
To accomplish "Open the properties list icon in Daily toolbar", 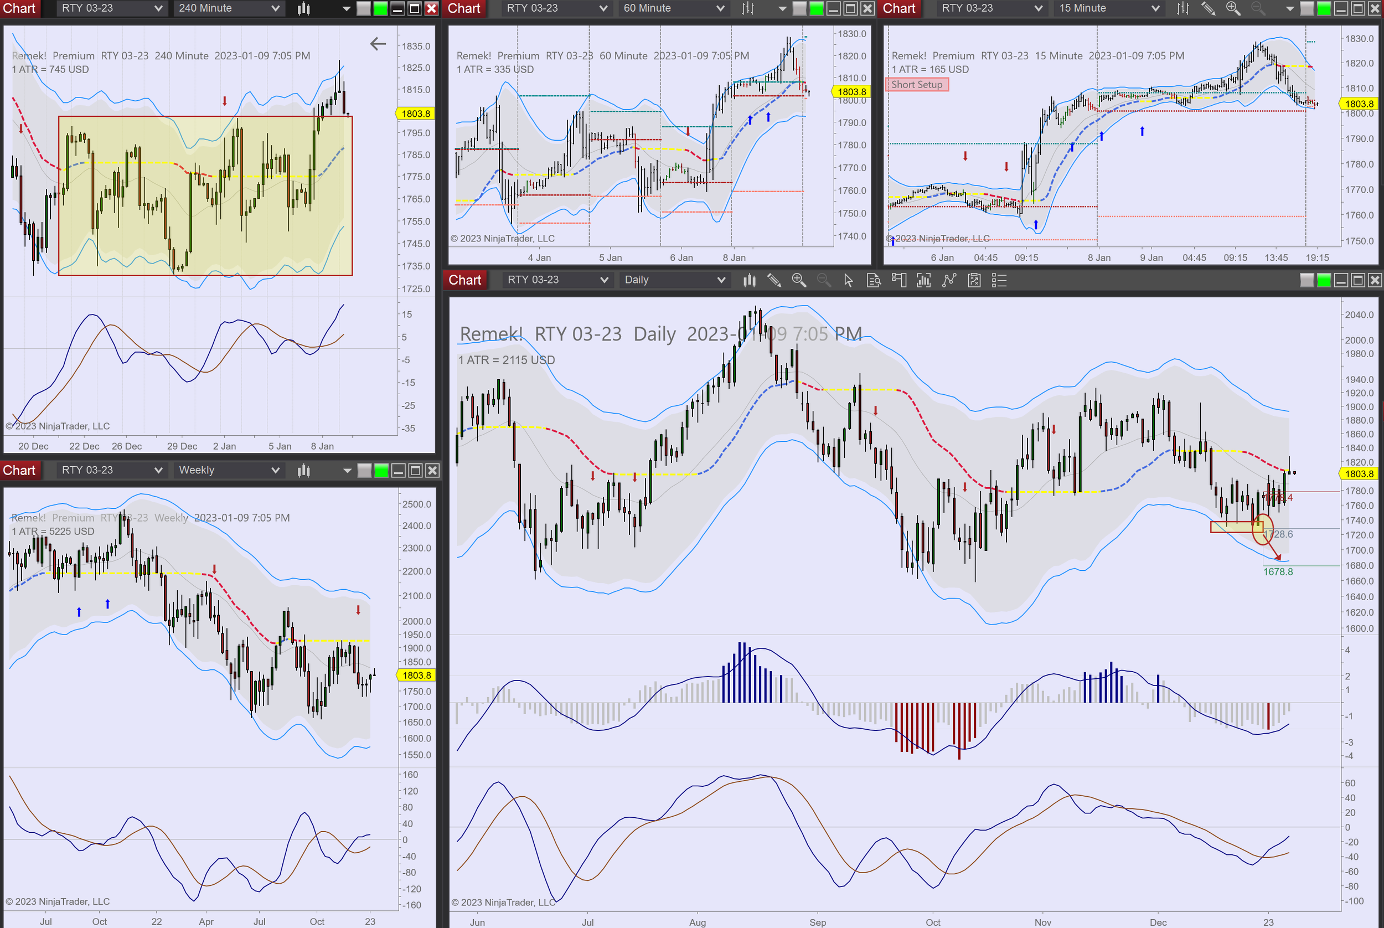I will [999, 280].
